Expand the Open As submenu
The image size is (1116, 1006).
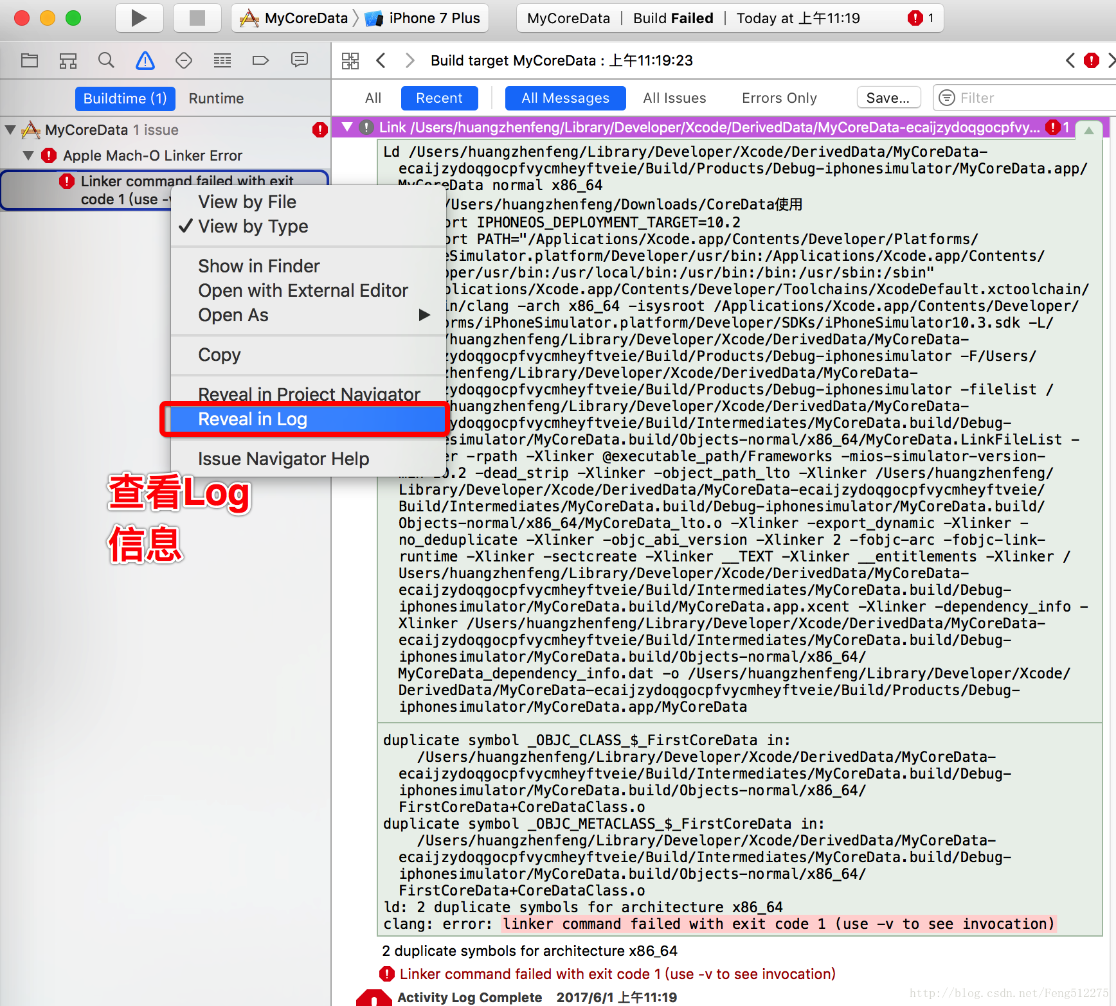(309, 315)
